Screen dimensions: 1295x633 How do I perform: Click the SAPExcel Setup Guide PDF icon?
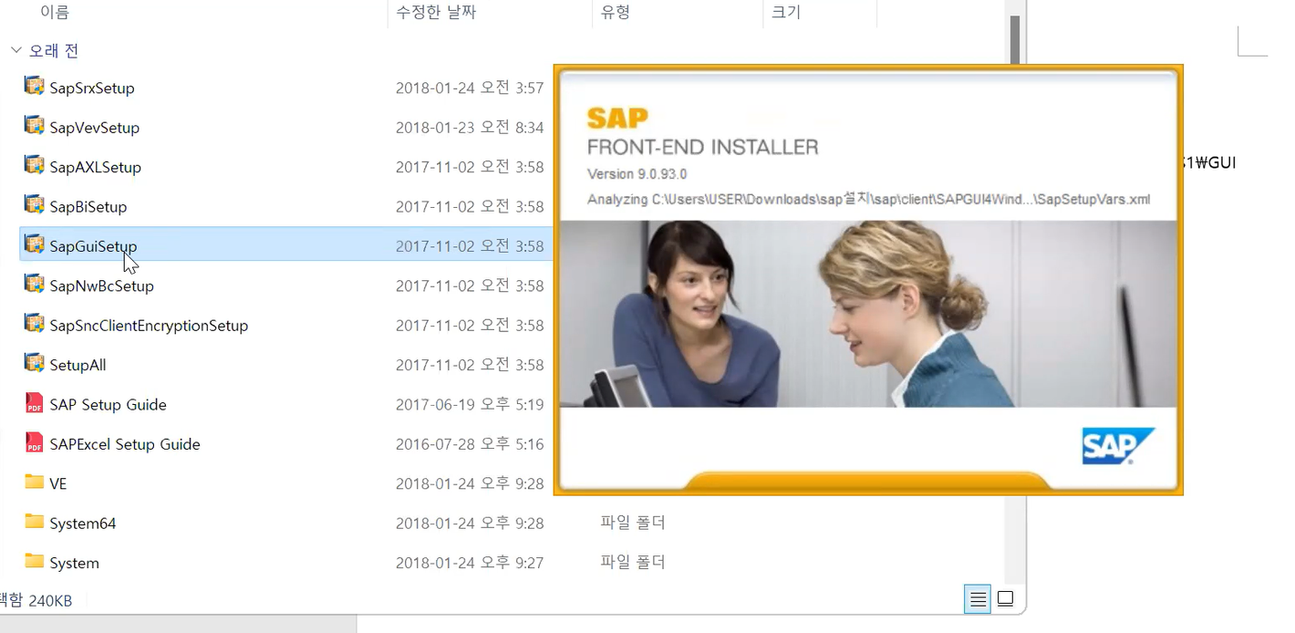point(35,442)
